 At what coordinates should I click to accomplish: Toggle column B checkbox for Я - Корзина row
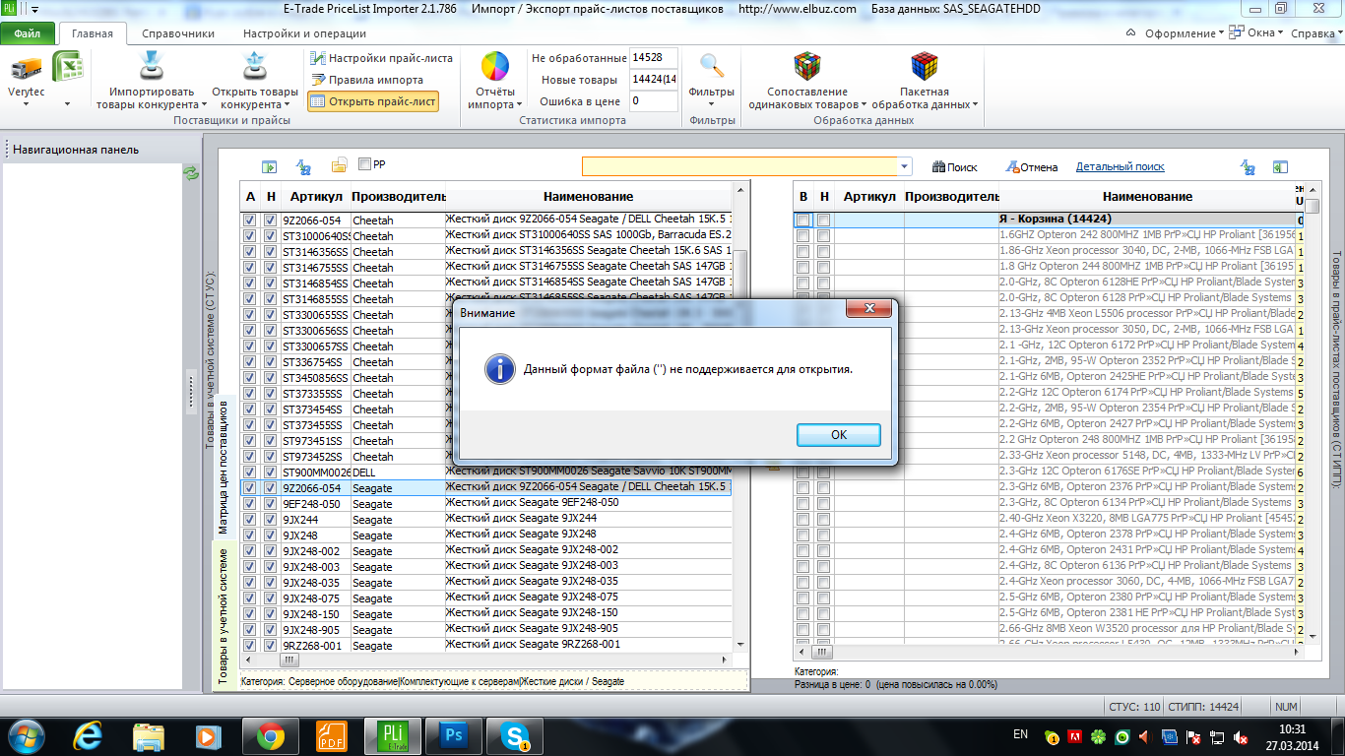click(803, 220)
